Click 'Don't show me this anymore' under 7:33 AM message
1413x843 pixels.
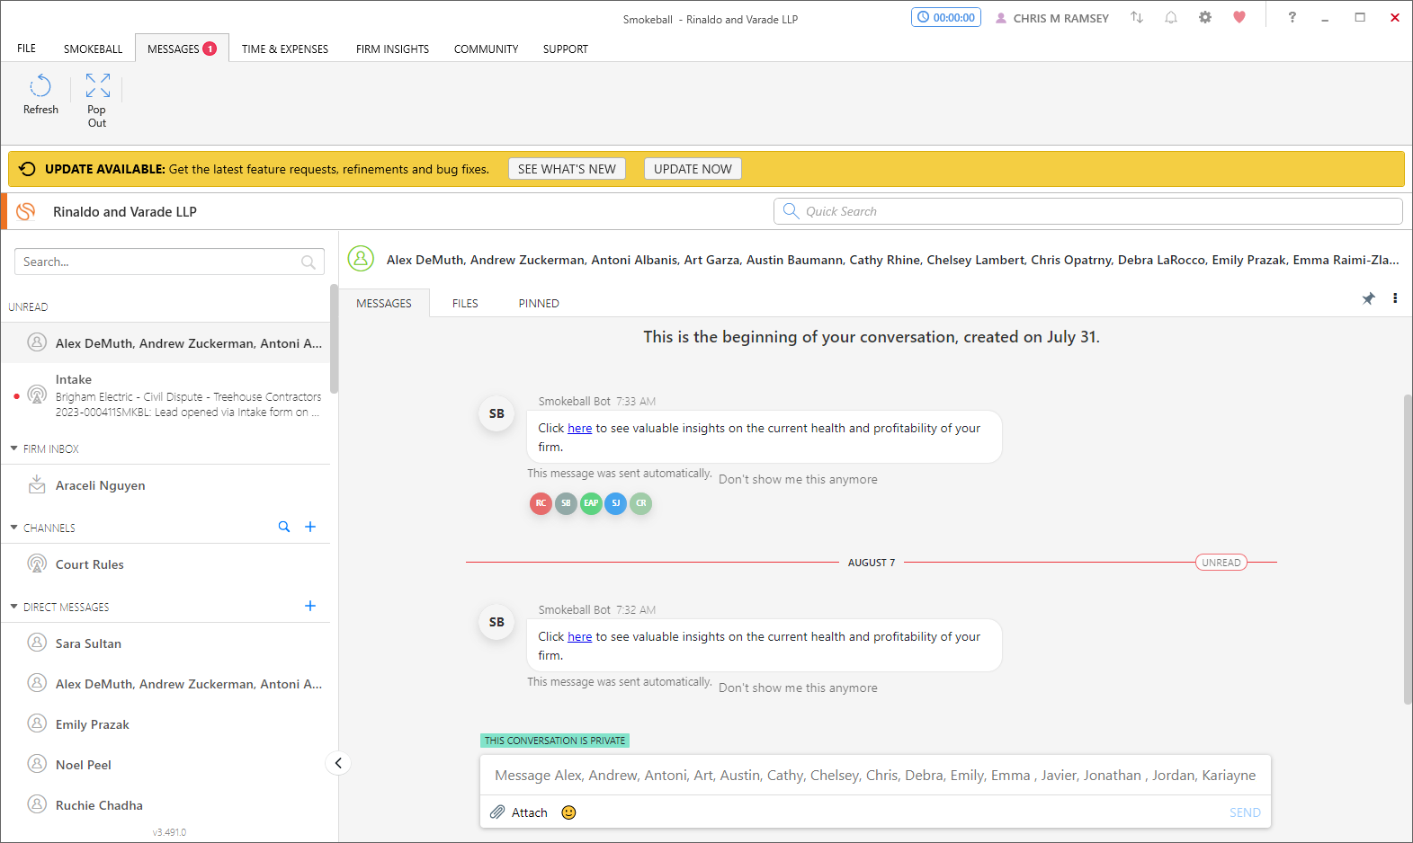coord(798,480)
